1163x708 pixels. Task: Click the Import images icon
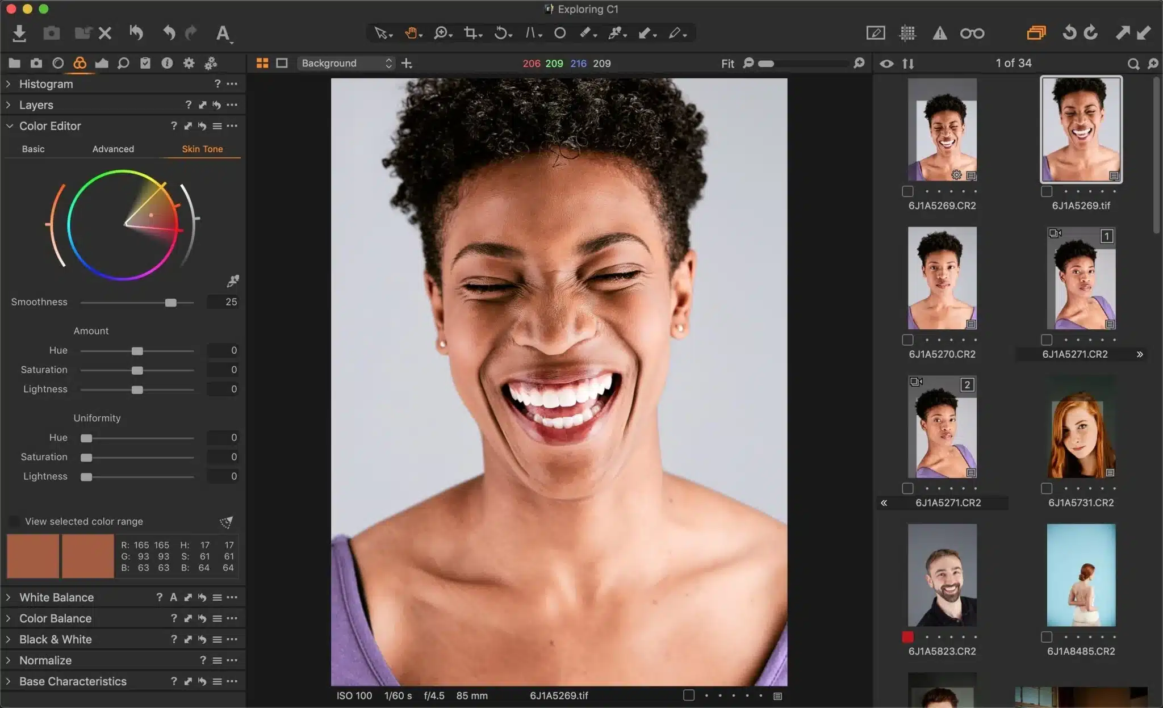coord(19,33)
